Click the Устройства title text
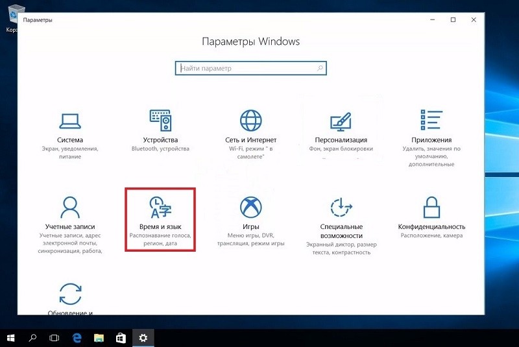The width and height of the screenshot is (519, 347). pyautogui.click(x=160, y=140)
